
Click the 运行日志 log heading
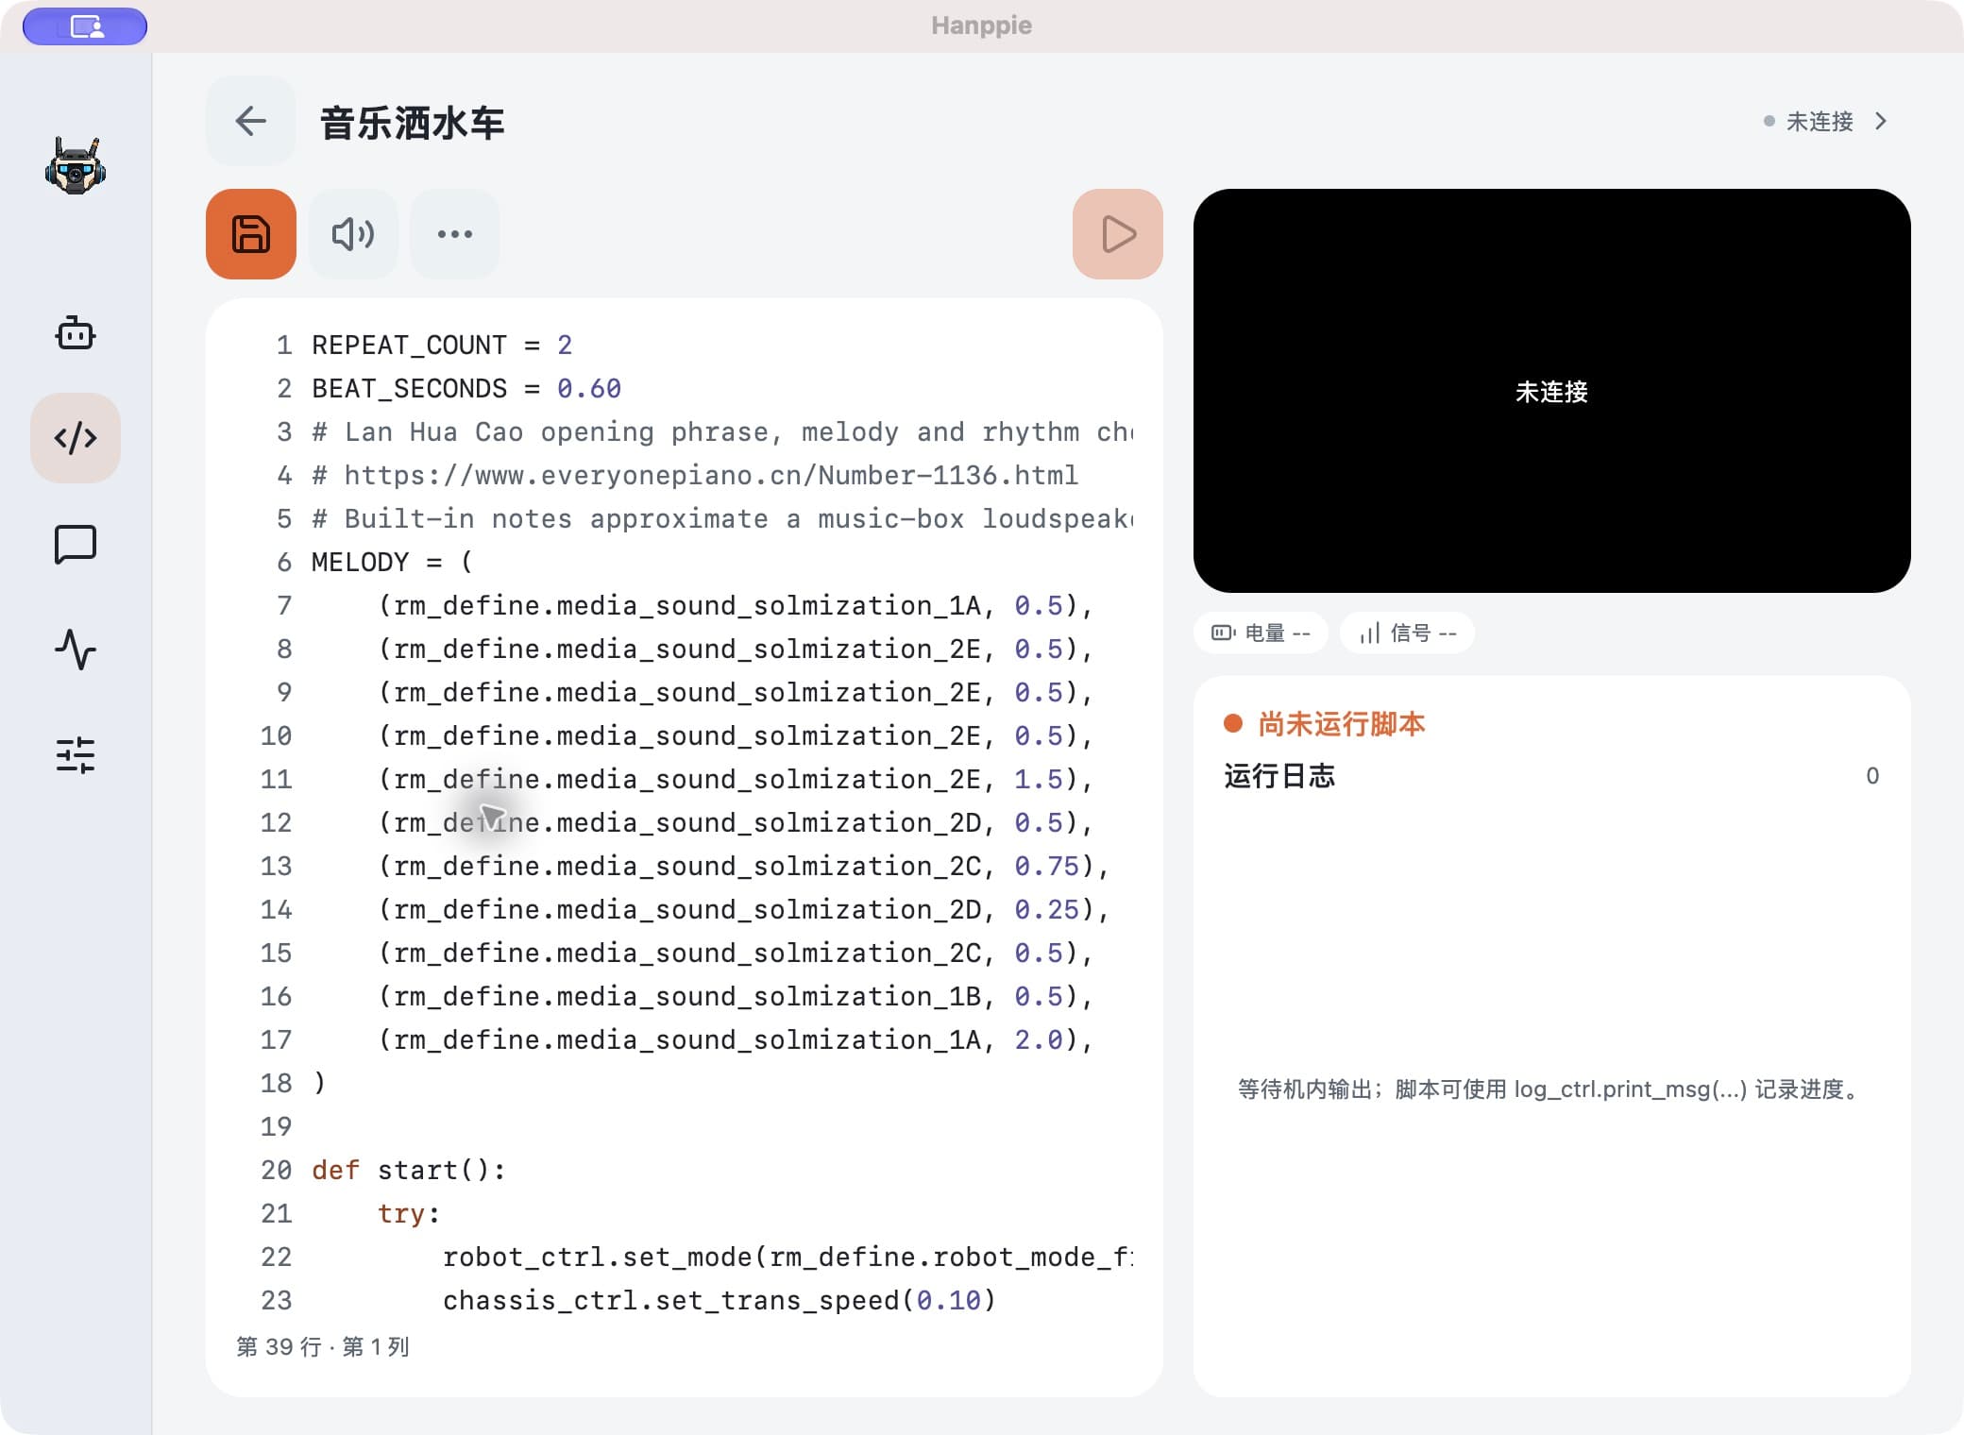tap(1279, 776)
